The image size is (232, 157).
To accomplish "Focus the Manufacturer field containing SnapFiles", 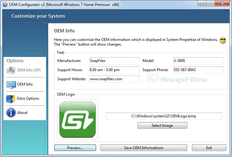I will pyautogui.click(x=114, y=61).
